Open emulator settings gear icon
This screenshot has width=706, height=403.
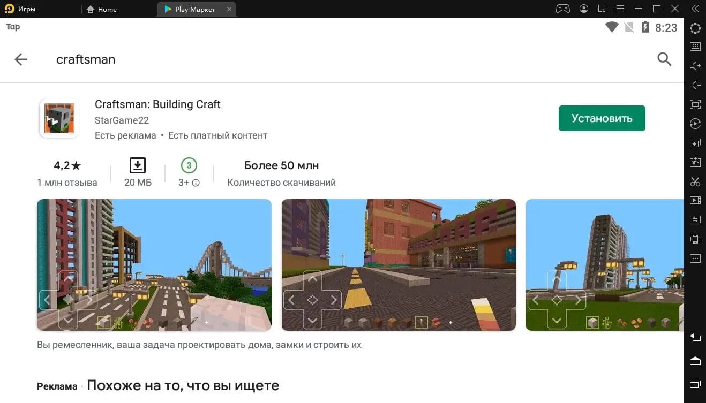pyautogui.click(x=695, y=28)
